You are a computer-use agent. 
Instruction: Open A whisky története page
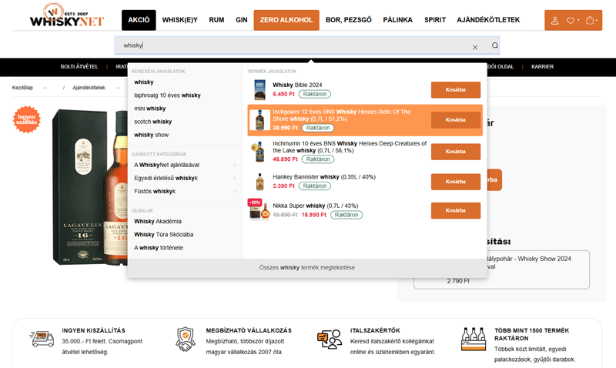point(159,248)
